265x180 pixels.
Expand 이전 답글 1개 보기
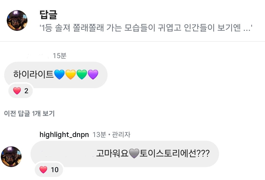[x=29, y=113]
